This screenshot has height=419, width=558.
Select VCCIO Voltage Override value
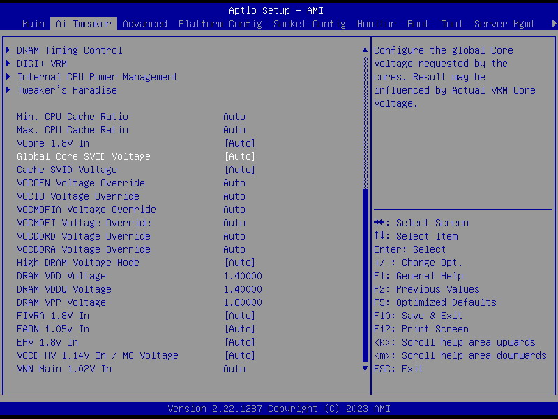(234, 196)
